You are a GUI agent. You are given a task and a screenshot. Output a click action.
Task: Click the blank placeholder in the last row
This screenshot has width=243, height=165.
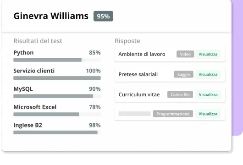(x=134, y=114)
